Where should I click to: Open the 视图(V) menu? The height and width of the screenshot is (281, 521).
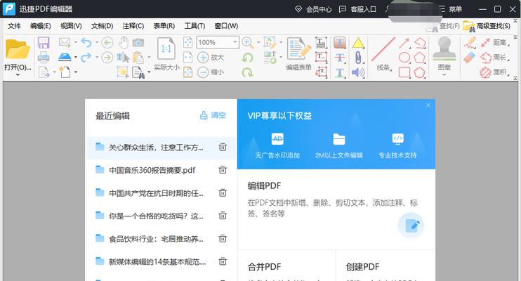(71, 26)
